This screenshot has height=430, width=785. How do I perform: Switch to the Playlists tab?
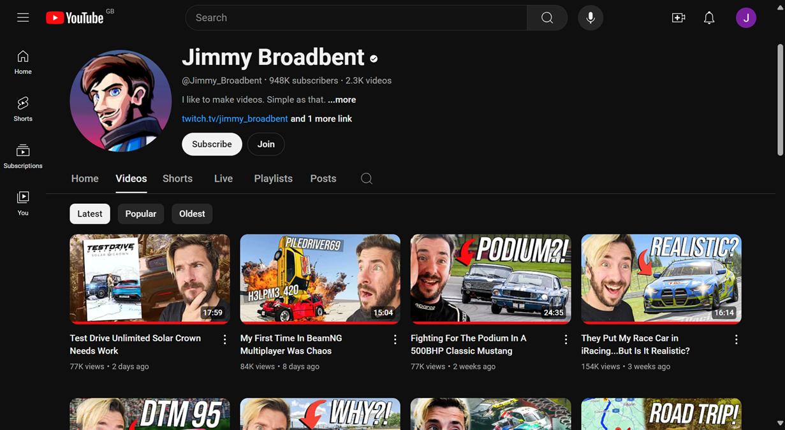point(273,178)
